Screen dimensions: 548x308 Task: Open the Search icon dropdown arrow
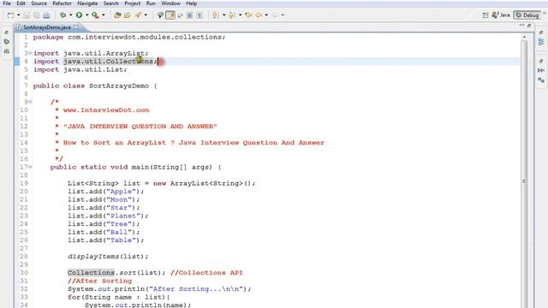click(146, 15)
